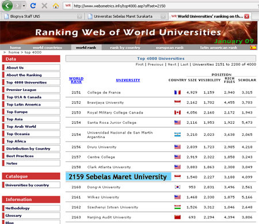
Task: Open Premier League sidebar link
Action: (x=31, y=90)
